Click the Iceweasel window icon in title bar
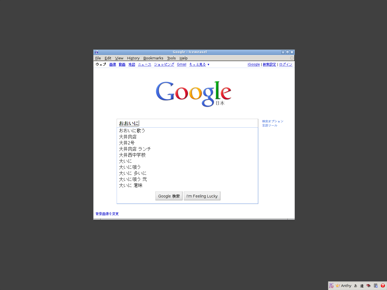Viewport: 387px width, 290px height. [96, 52]
